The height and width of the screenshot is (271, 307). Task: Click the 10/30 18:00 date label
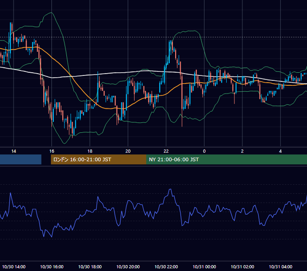tap(90, 266)
